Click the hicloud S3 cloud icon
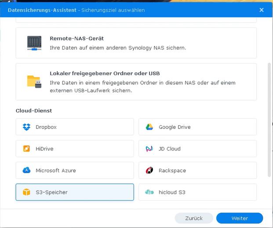Image resolution: width=273 pixels, height=228 pixels. [149, 192]
